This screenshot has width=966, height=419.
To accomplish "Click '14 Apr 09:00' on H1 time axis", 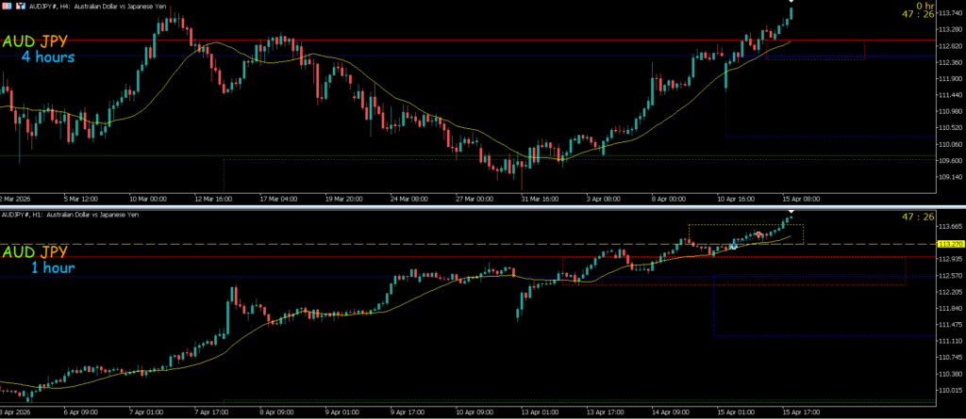I will (x=665, y=411).
